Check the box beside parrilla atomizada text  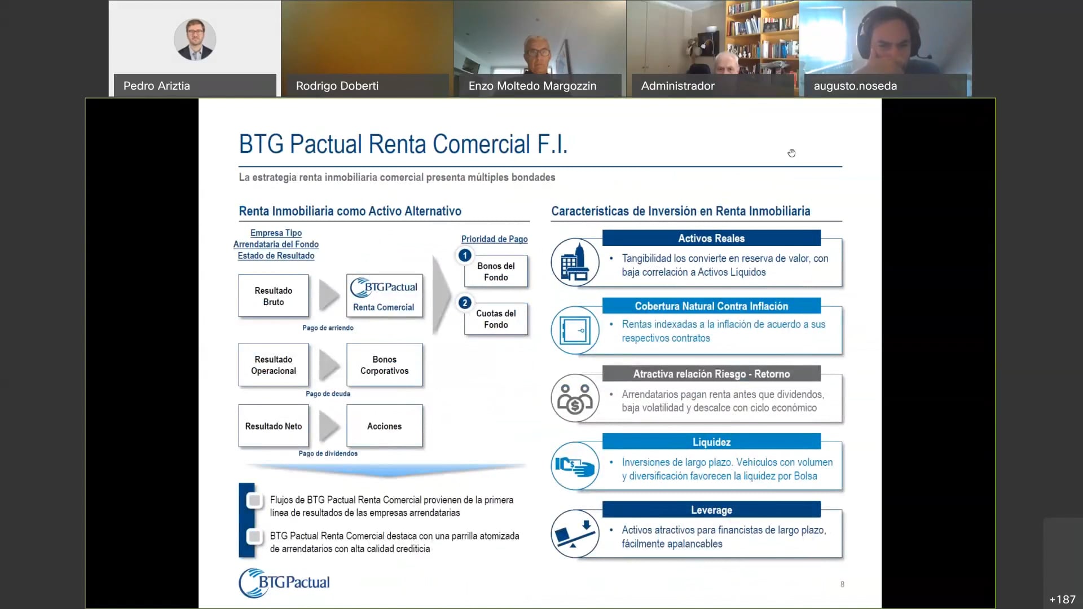click(x=254, y=536)
